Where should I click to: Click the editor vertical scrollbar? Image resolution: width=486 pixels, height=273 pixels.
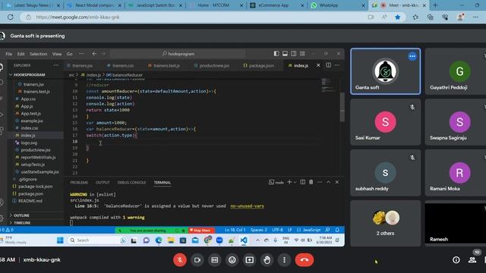[342, 107]
